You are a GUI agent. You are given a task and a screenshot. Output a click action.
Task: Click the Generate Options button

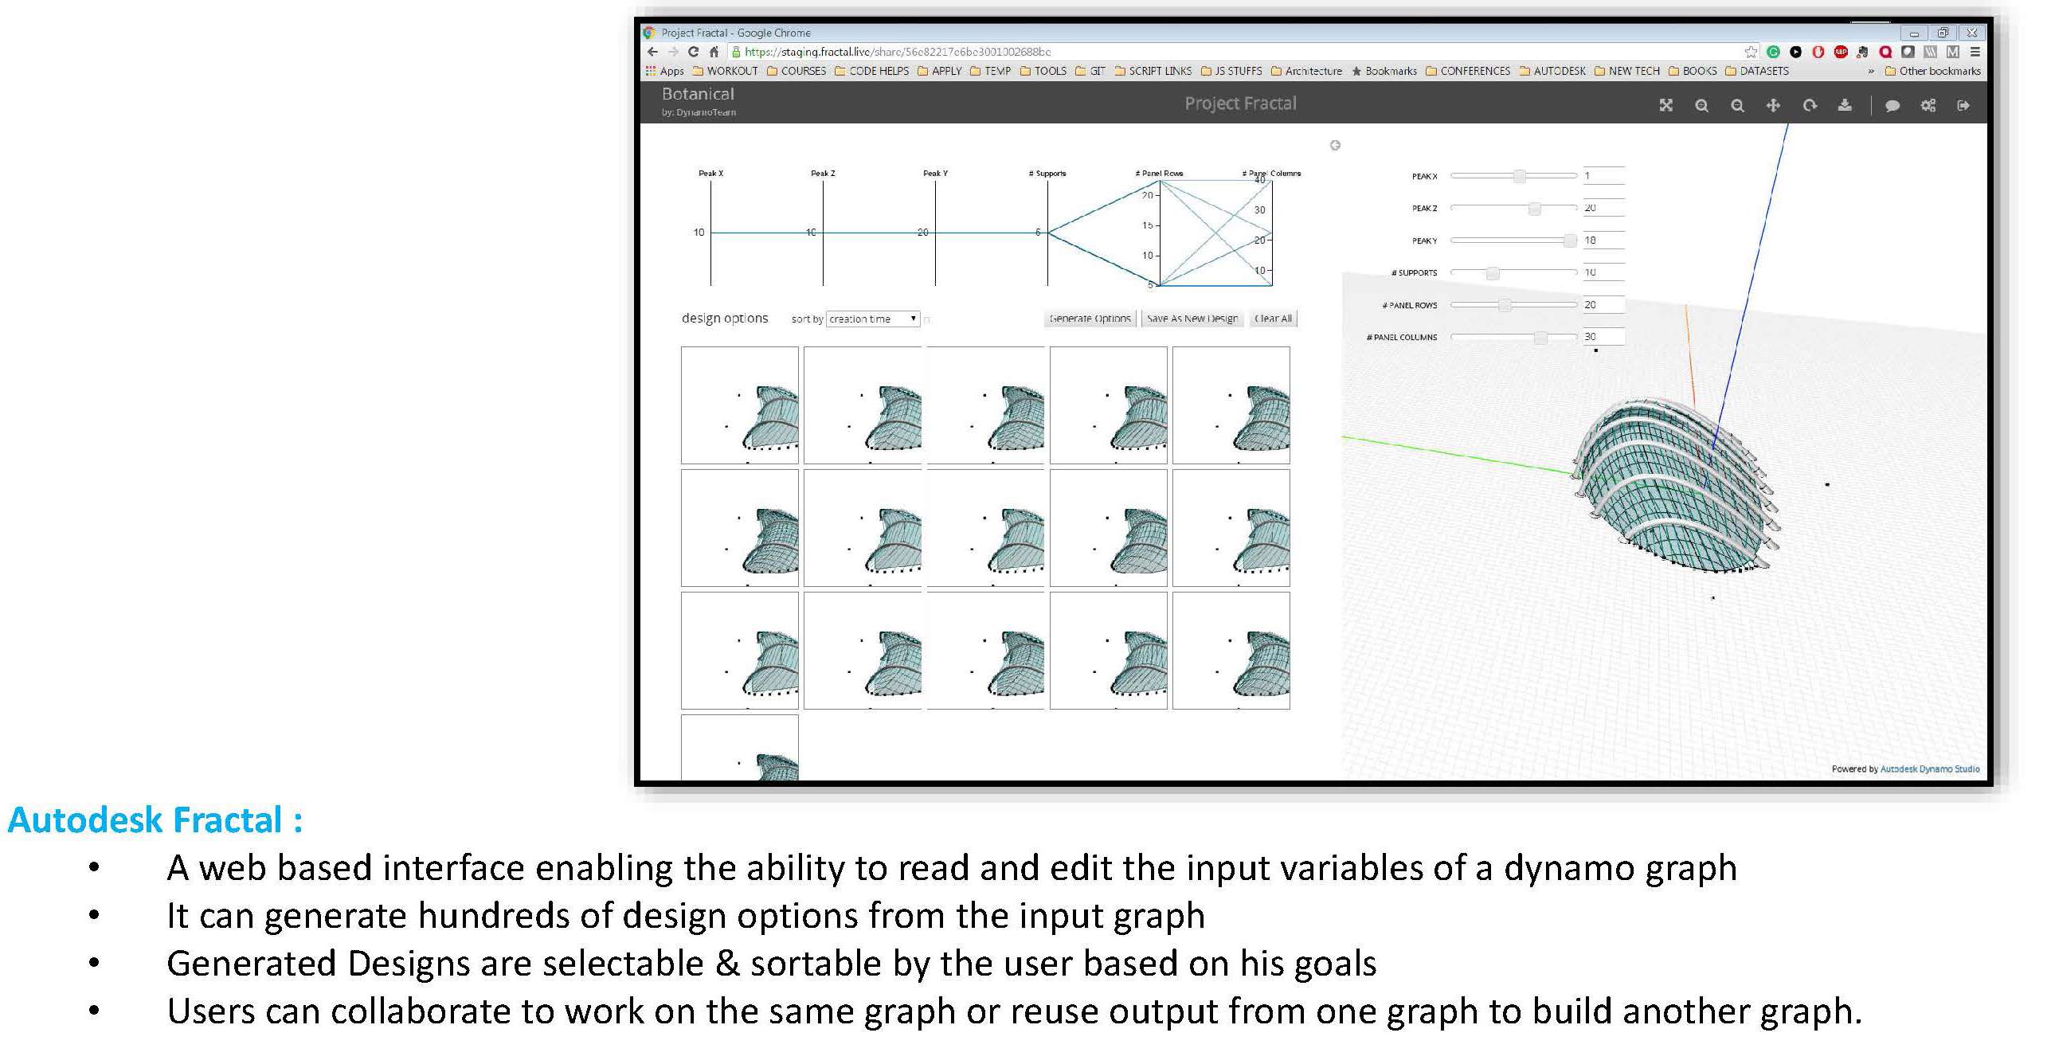tap(1085, 318)
